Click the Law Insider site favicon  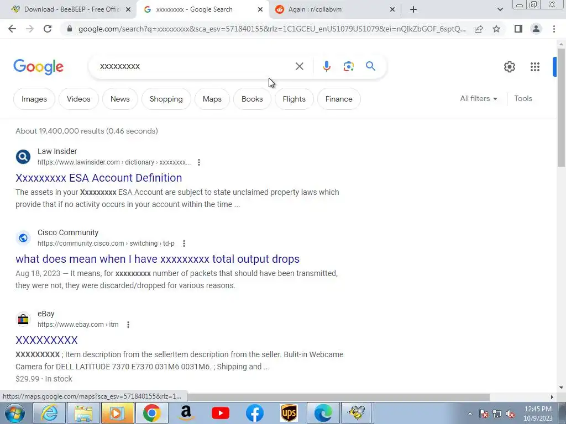pos(23,157)
